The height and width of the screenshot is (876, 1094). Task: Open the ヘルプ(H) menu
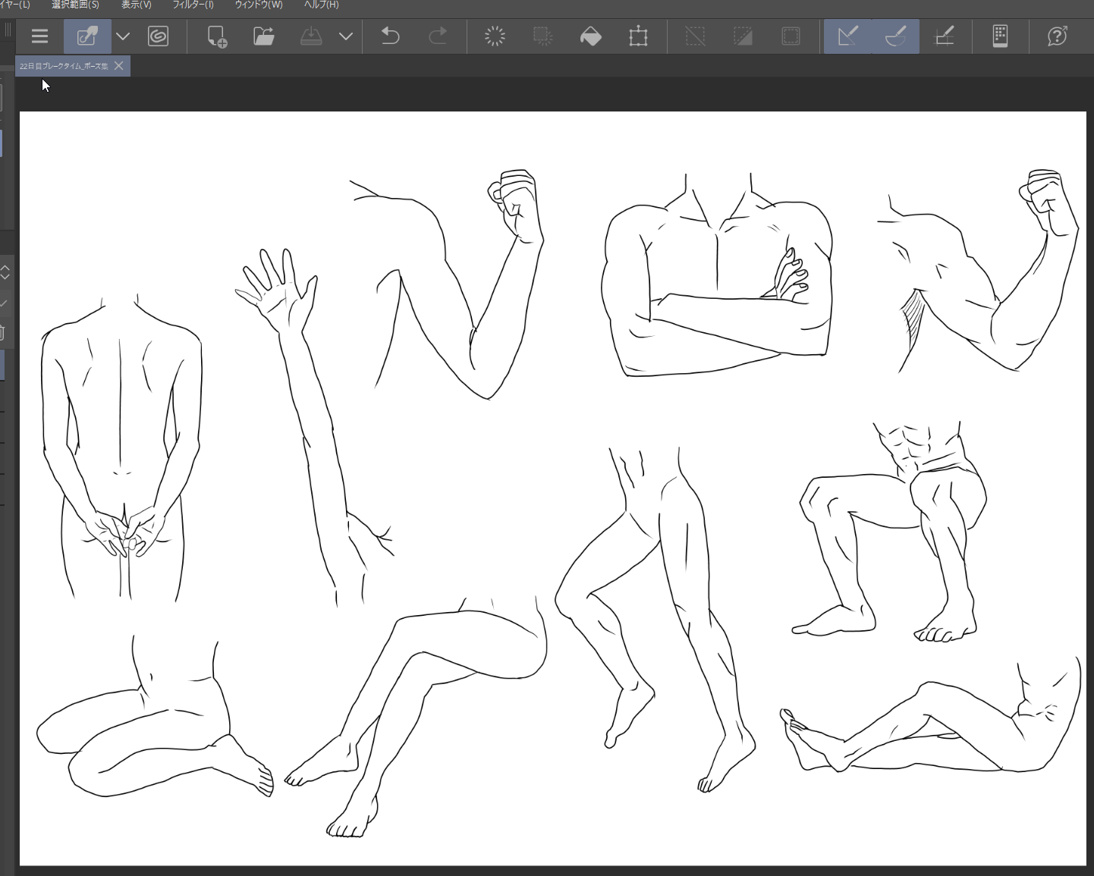point(322,5)
